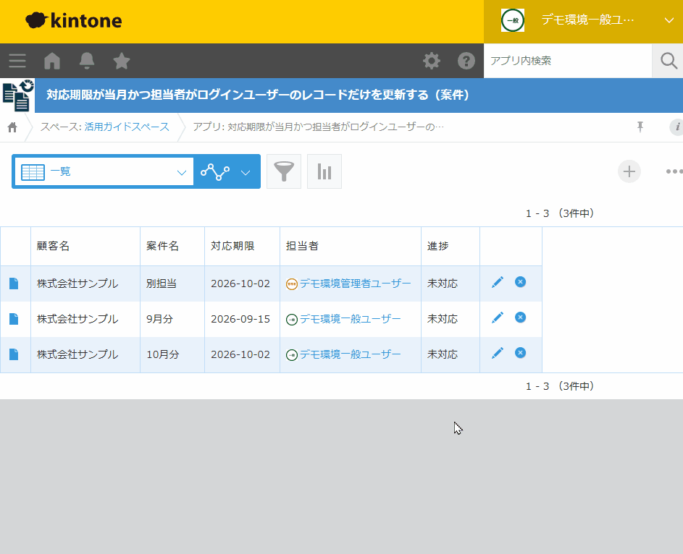This screenshot has width=683, height=554.
Task: Click the search magnifier button
Action: click(669, 61)
